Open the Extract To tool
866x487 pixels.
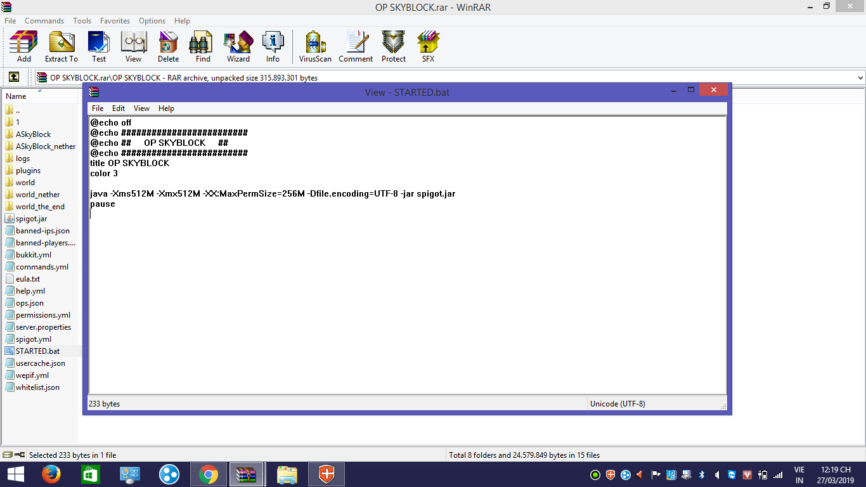click(x=61, y=47)
